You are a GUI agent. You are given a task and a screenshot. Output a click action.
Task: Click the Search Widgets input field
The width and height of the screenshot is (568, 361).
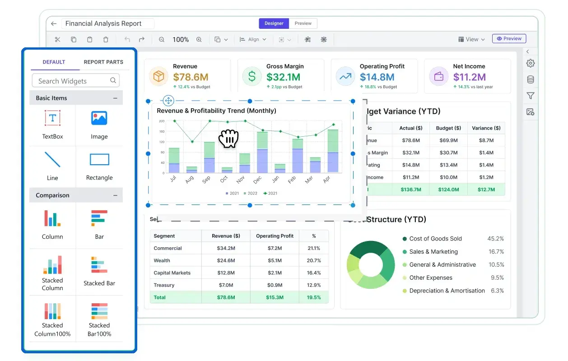pyautogui.click(x=76, y=81)
